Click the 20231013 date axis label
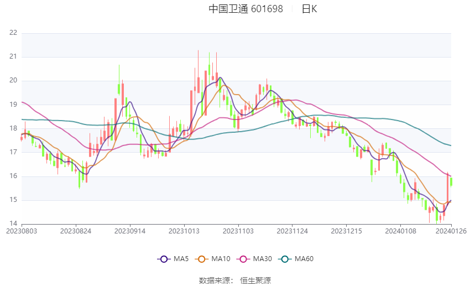Screen dimensions: 470x286 pos(184,231)
